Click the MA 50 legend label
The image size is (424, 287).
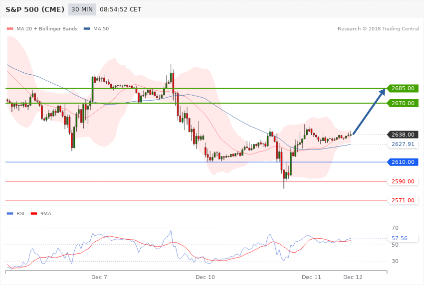click(101, 28)
